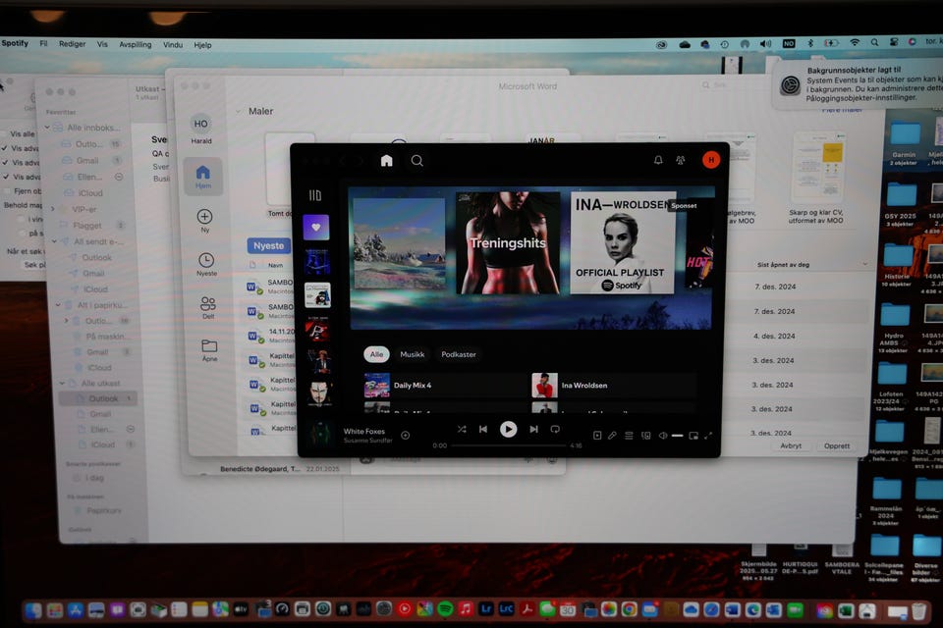Mute Spotify volume speaker icon
943x628 pixels.
tap(662, 436)
